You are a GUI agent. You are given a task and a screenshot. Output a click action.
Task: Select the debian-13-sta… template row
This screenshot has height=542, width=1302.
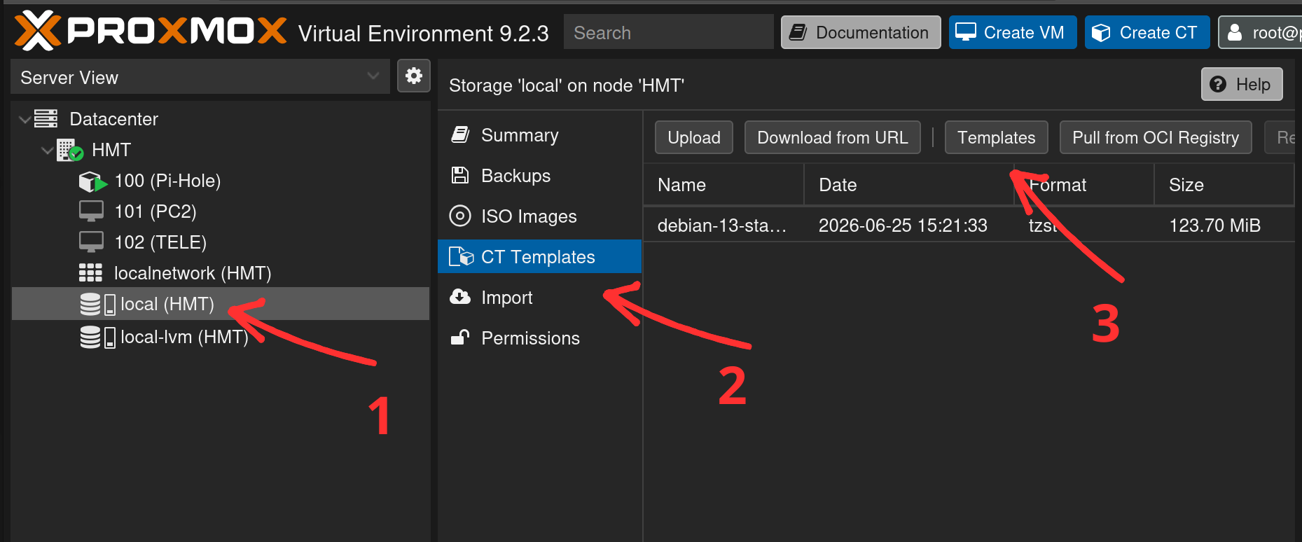[x=969, y=225]
